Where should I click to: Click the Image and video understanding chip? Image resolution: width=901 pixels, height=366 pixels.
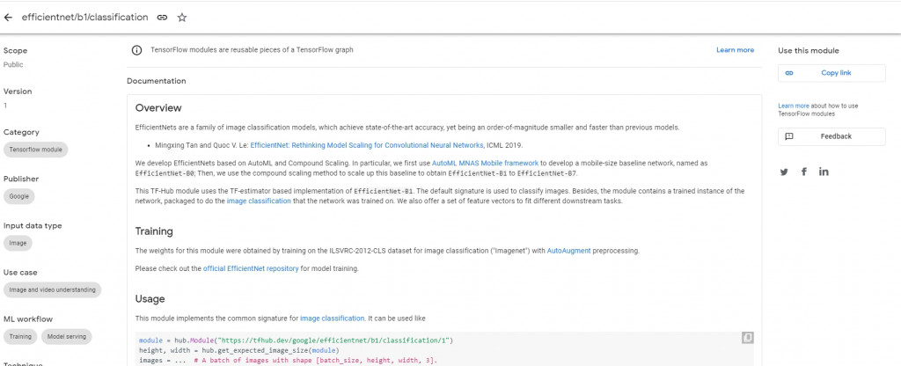pyautogui.click(x=52, y=289)
